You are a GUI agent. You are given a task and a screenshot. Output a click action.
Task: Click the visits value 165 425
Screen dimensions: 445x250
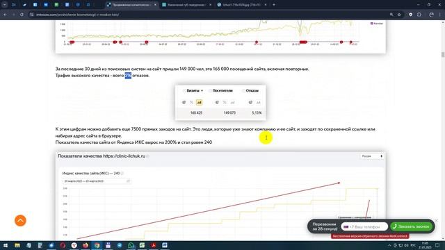pyautogui.click(x=196, y=112)
